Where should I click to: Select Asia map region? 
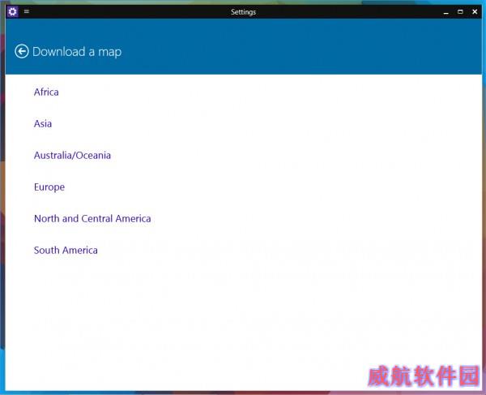43,124
